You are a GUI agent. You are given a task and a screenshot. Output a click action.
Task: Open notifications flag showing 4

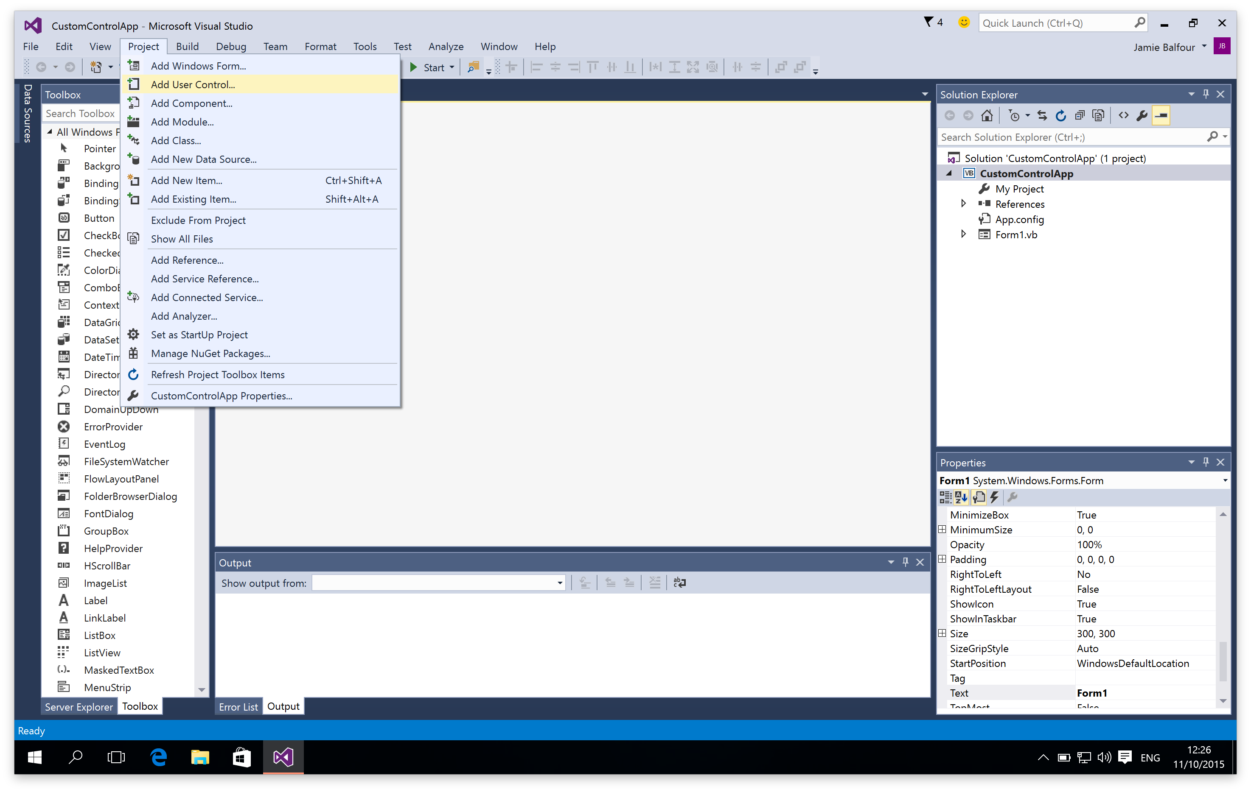pyautogui.click(x=934, y=22)
